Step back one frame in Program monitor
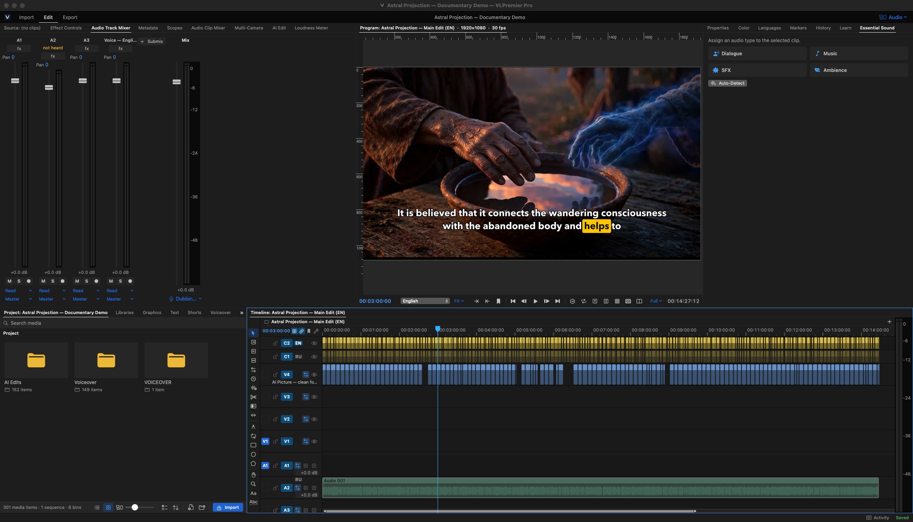The height and width of the screenshot is (522, 913). (x=524, y=301)
